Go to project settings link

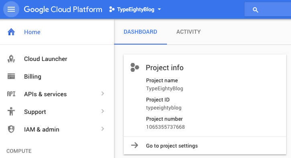click(x=172, y=146)
